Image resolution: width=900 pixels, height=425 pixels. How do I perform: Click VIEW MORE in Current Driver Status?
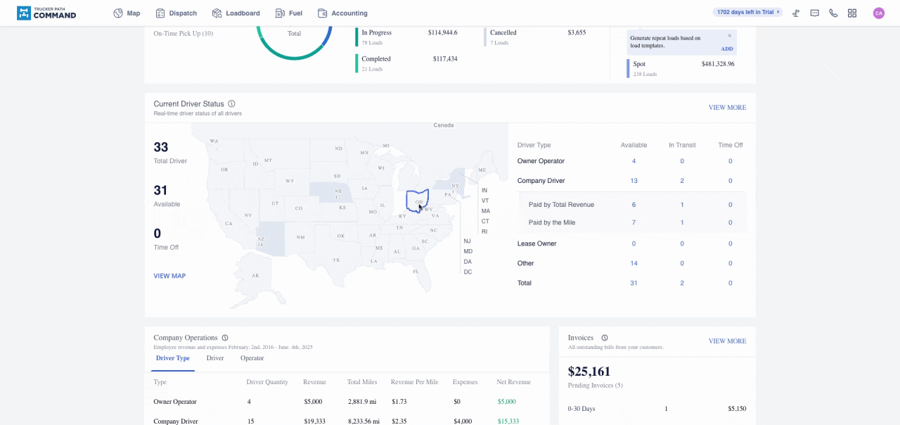pyautogui.click(x=727, y=108)
